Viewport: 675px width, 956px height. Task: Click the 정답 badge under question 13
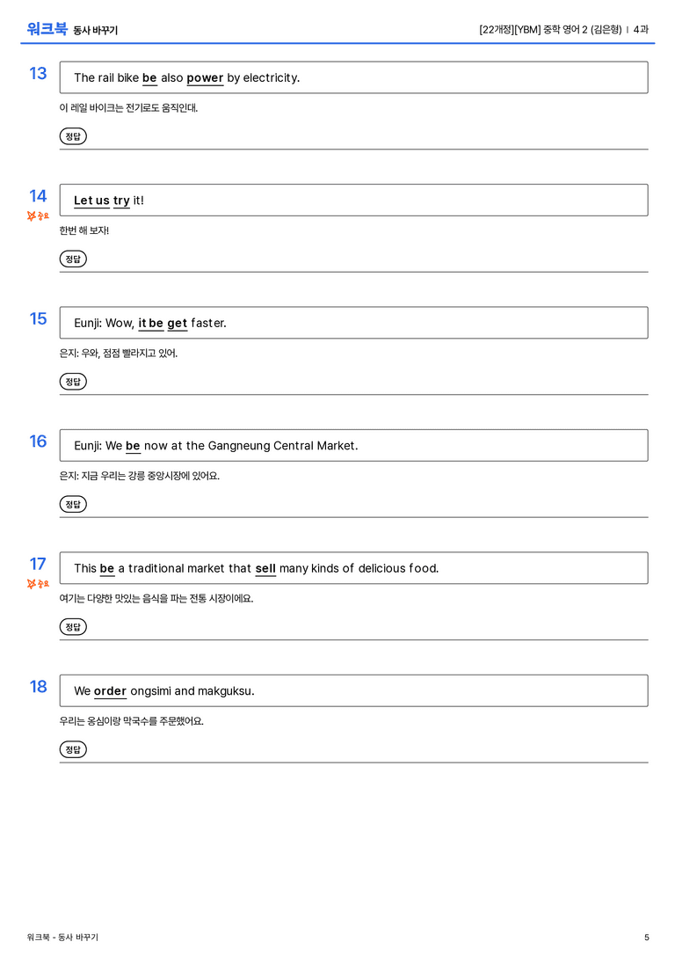[73, 136]
